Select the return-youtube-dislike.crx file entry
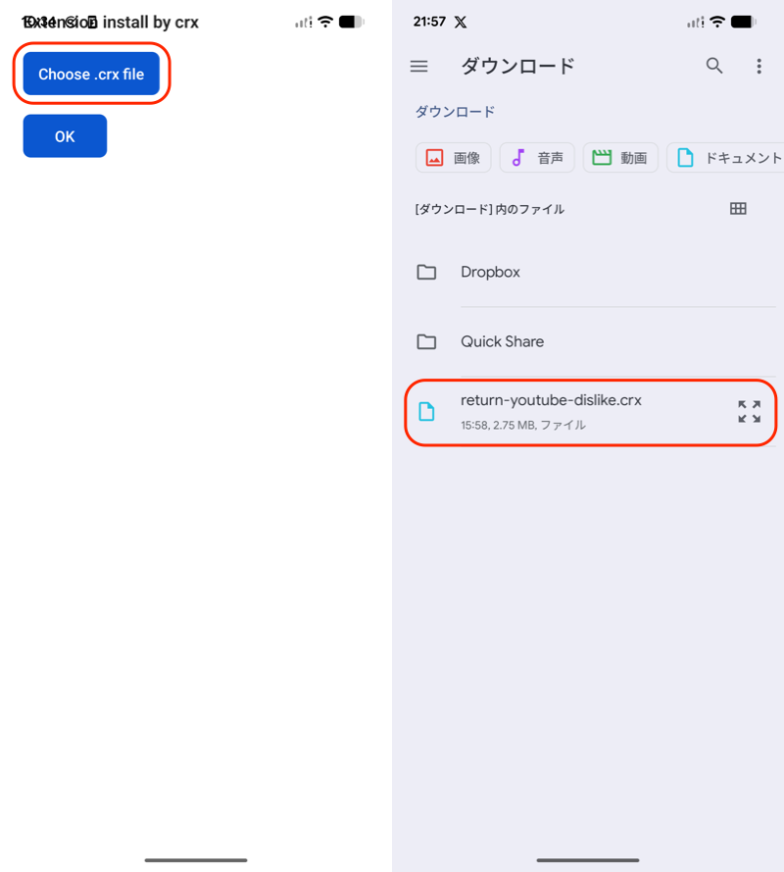Image resolution: width=784 pixels, height=872 pixels. [x=588, y=411]
